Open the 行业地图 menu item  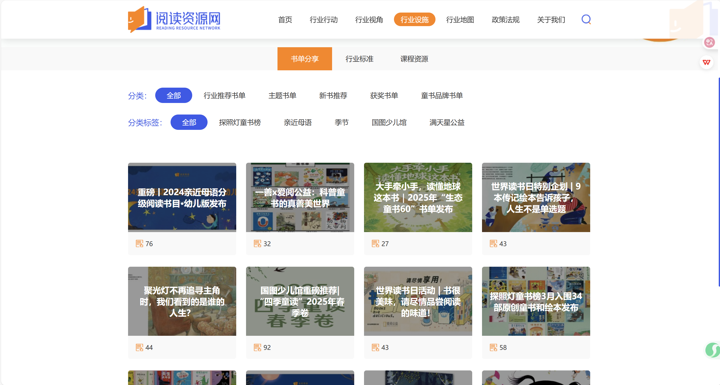[460, 20]
